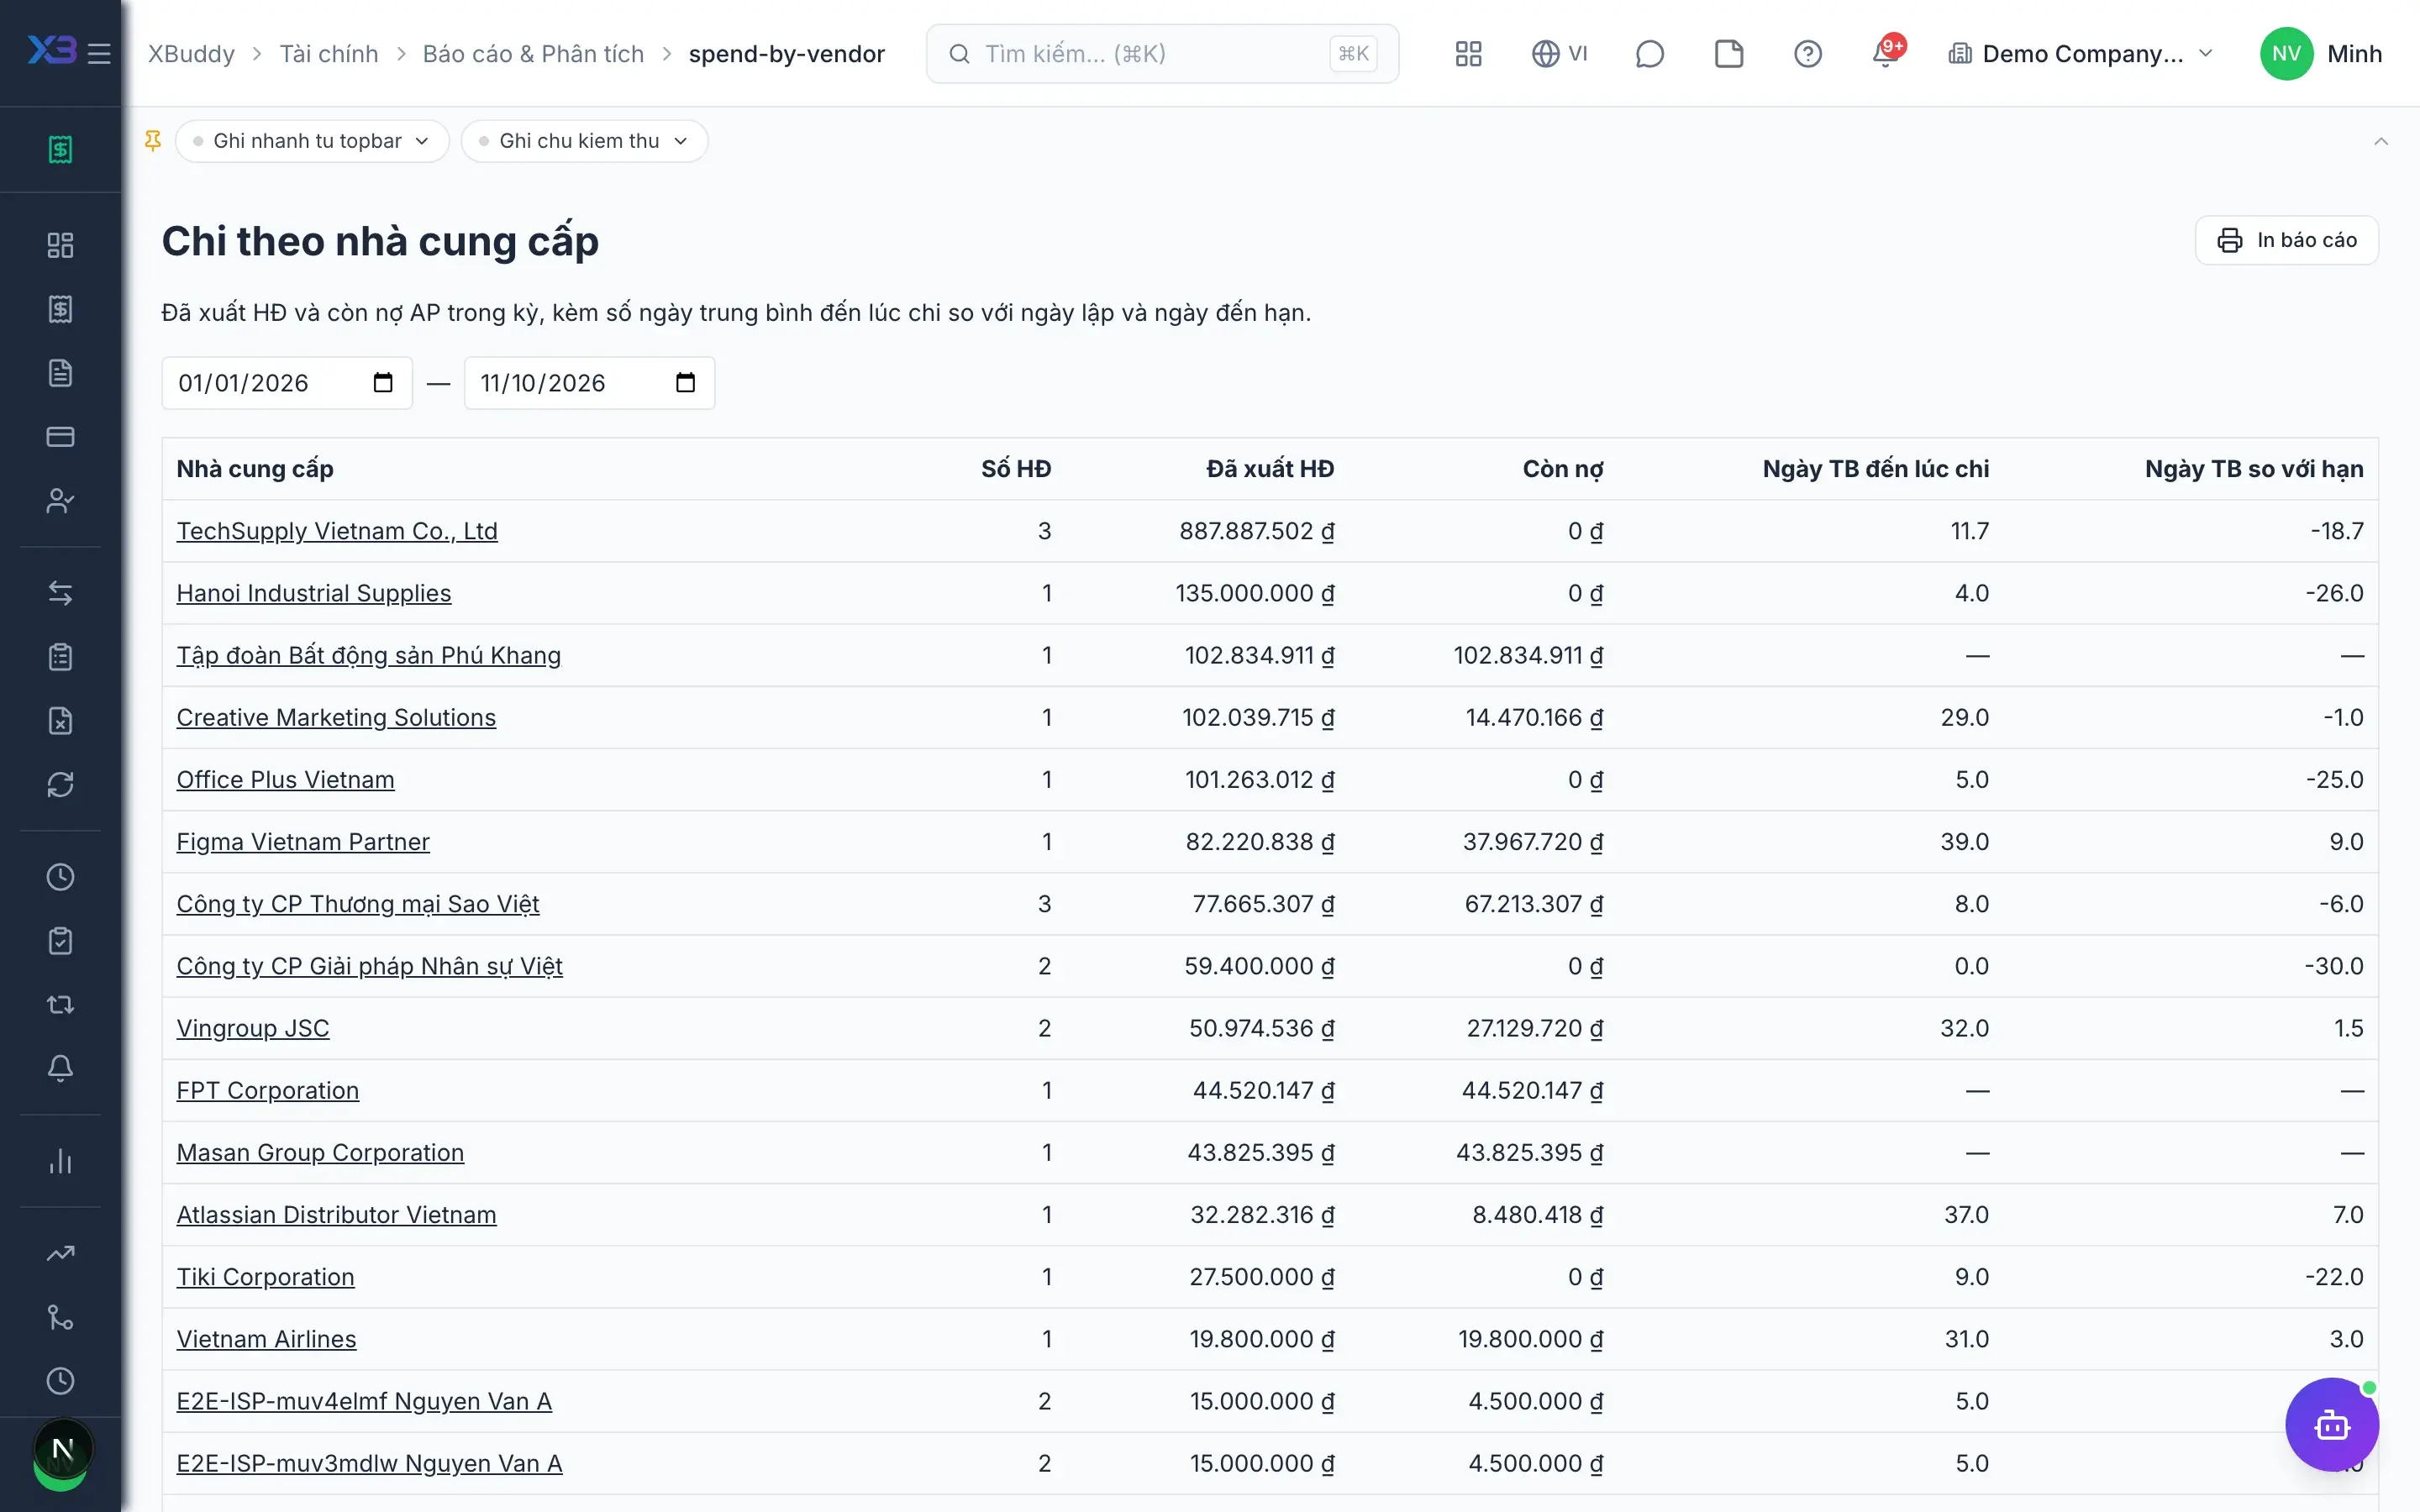Click the 'In báo cáo' print button
This screenshot has width=2420, height=1512.
pyautogui.click(x=2286, y=240)
